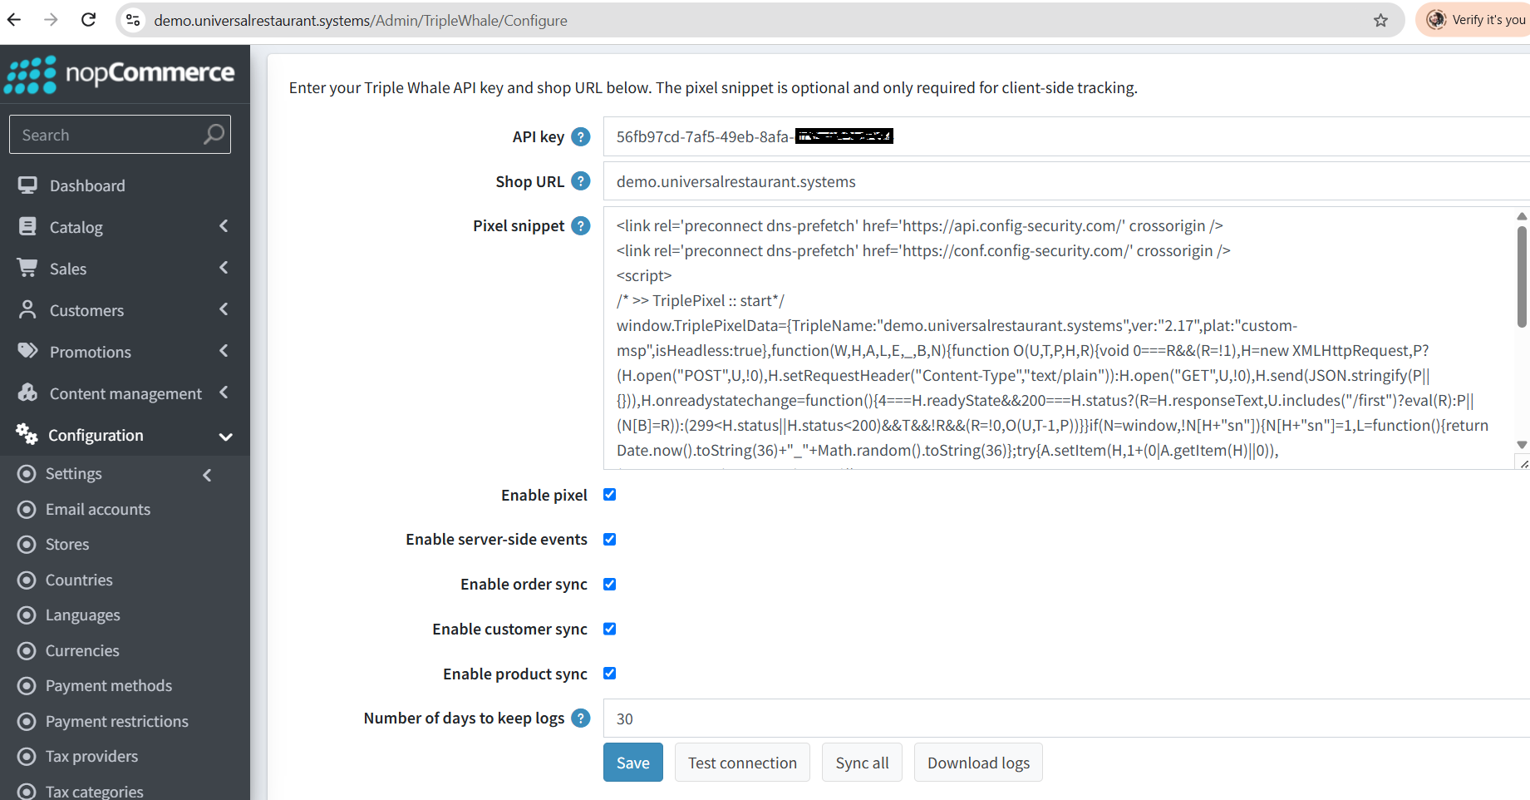Click the Test connection button
Screen dimensions: 1530x800
[742, 763]
